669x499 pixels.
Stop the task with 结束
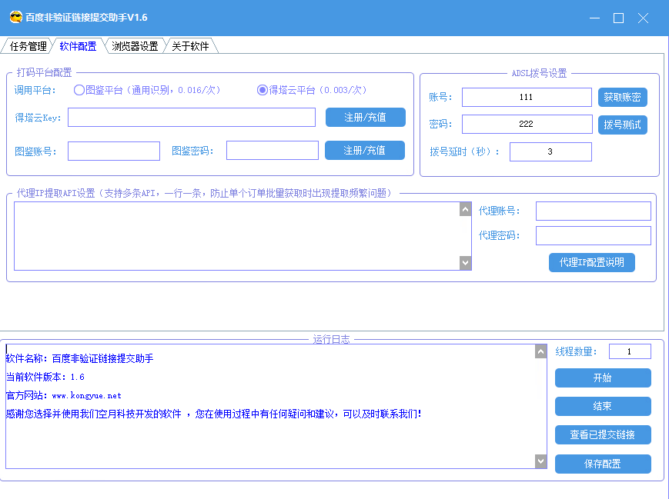[603, 407]
